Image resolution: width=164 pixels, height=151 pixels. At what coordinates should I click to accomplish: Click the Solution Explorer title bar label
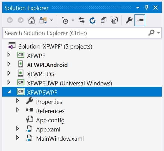pos(27,8)
